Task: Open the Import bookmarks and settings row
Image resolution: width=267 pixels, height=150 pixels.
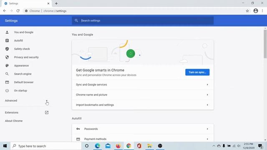Action: pos(143,105)
